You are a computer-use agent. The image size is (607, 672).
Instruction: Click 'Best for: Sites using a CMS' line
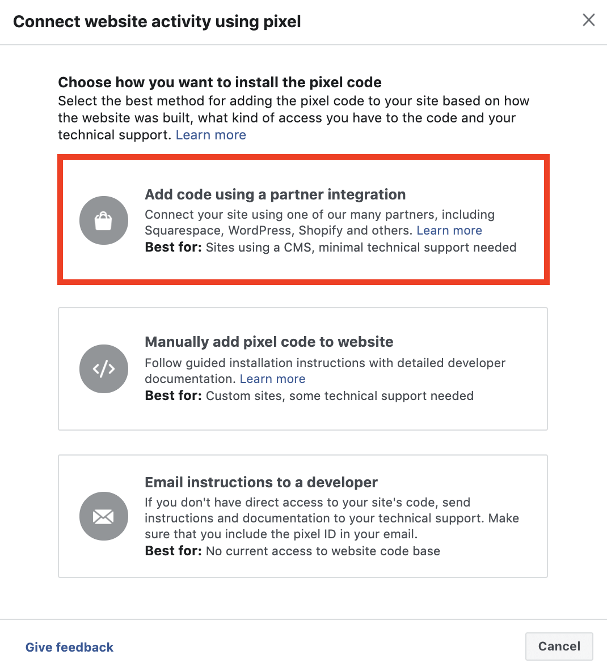point(330,248)
